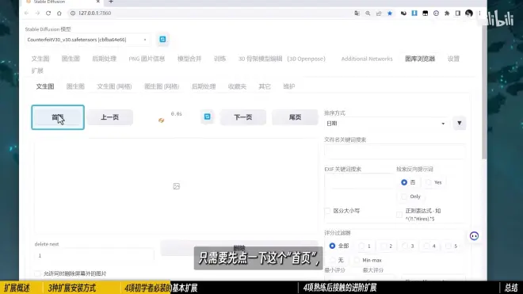The image size is (523, 294).
Task: Click the delete next number field
Action: pos(94,256)
